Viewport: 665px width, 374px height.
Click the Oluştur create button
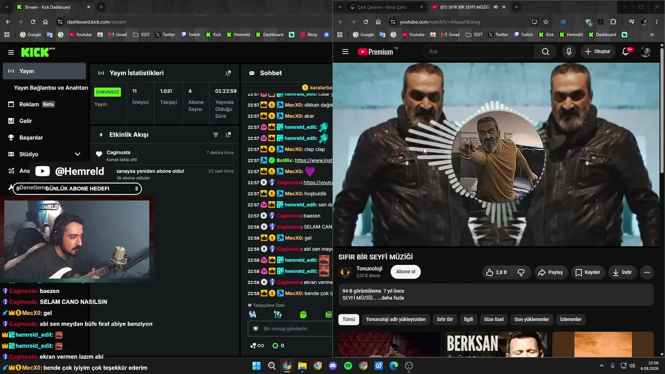(x=597, y=51)
